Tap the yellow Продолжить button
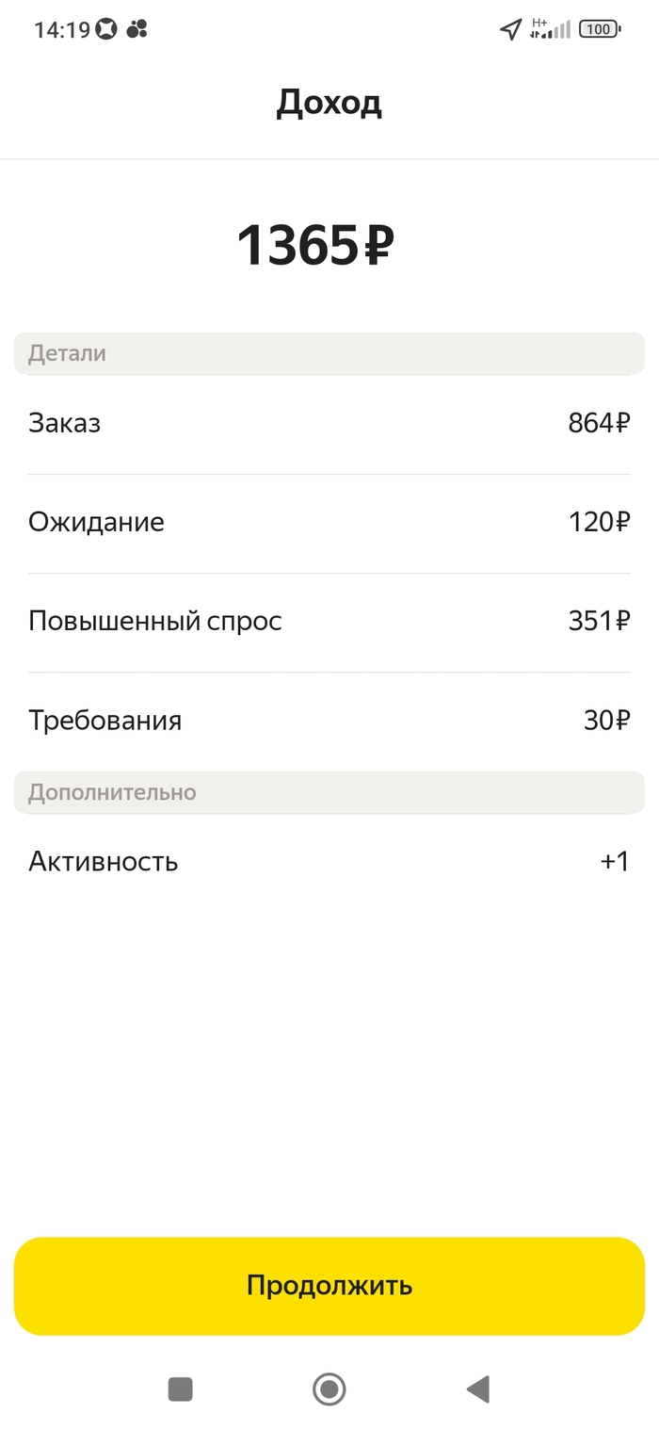The image size is (659, 1429). pos(329,1286)
